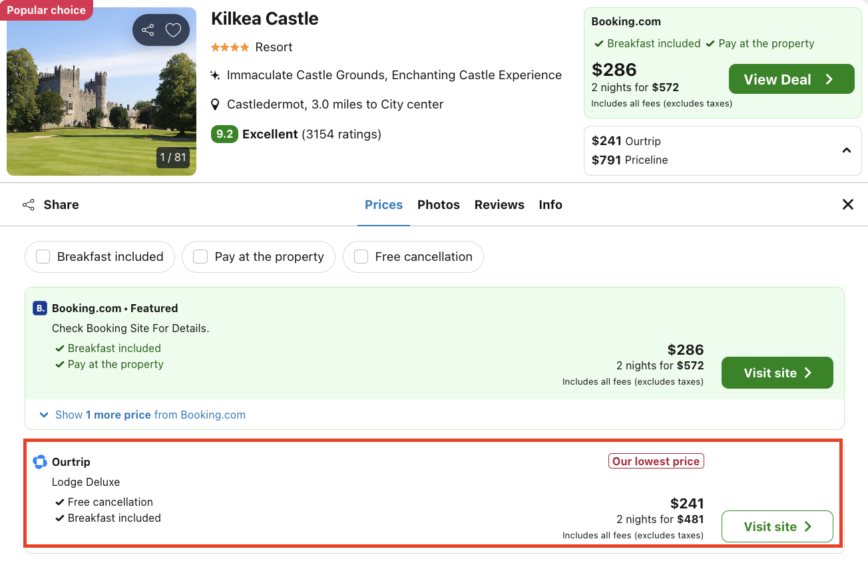Click the Popular choice badge
868x563 pixels.
pyautogui.click(x=47, y=10)
